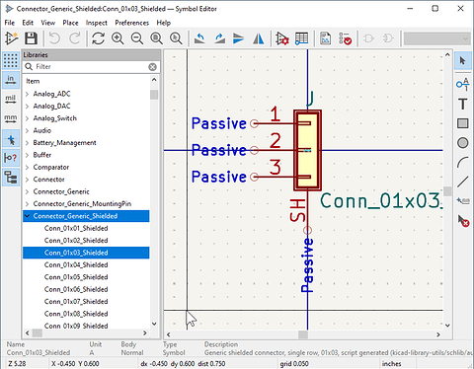Show normal body style

pyautogui.click(x=368, y=38)
